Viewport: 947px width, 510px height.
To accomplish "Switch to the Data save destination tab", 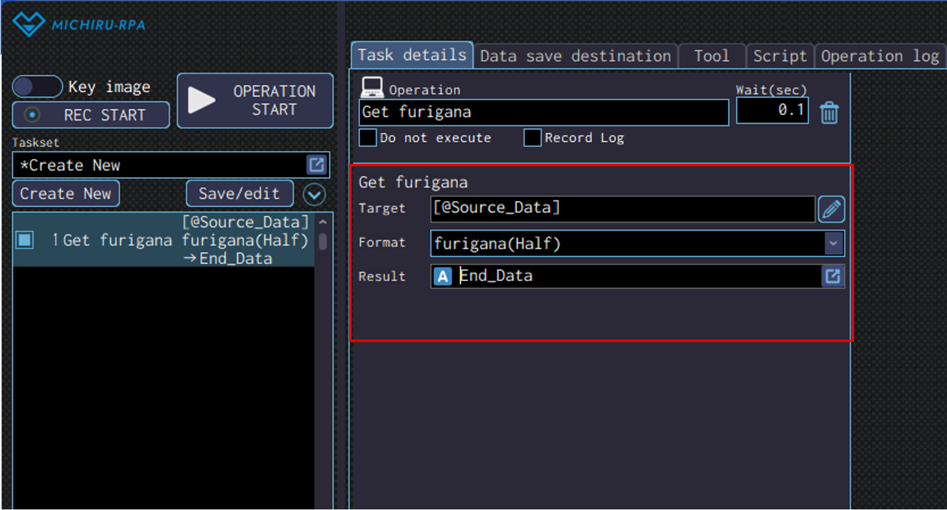I will (x=575, y=56).
